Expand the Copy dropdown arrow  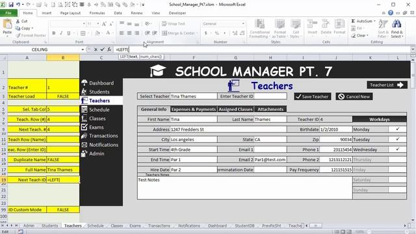pos(32,28)
